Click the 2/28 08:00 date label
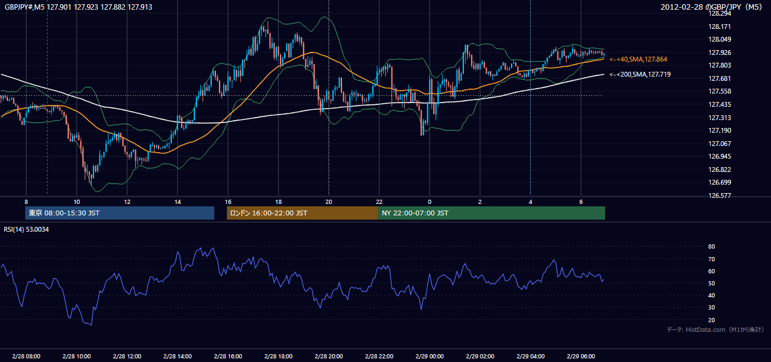 click(26, 357)
